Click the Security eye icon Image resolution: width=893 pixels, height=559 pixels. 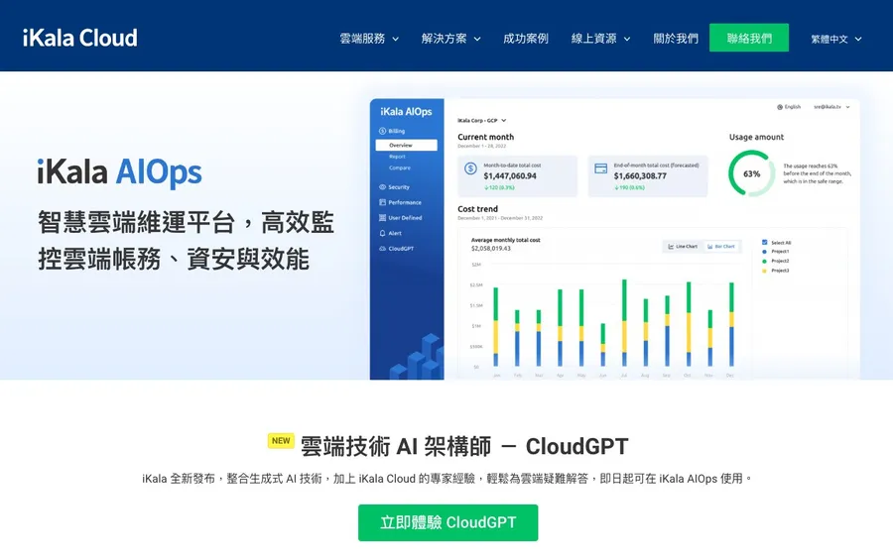tap(382, 187)
